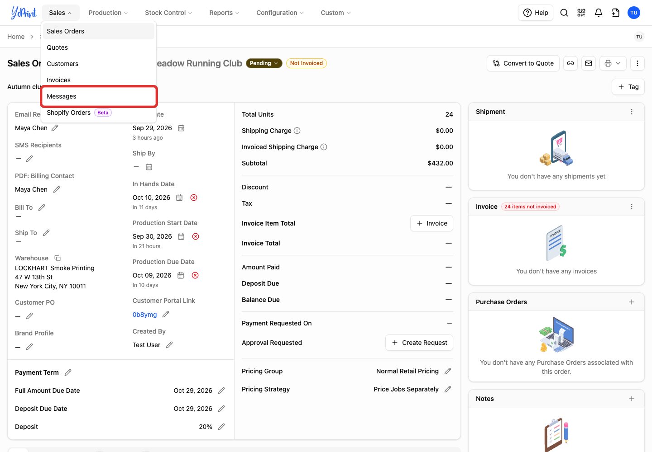
Task: Go to Home breadcrumb
Action: pos(16,37)
